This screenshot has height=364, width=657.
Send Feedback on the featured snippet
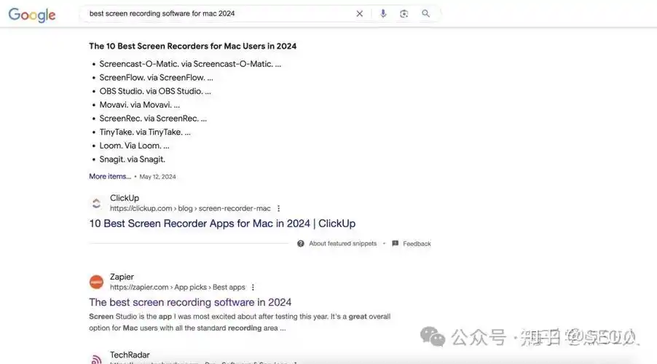coord(412,243)
